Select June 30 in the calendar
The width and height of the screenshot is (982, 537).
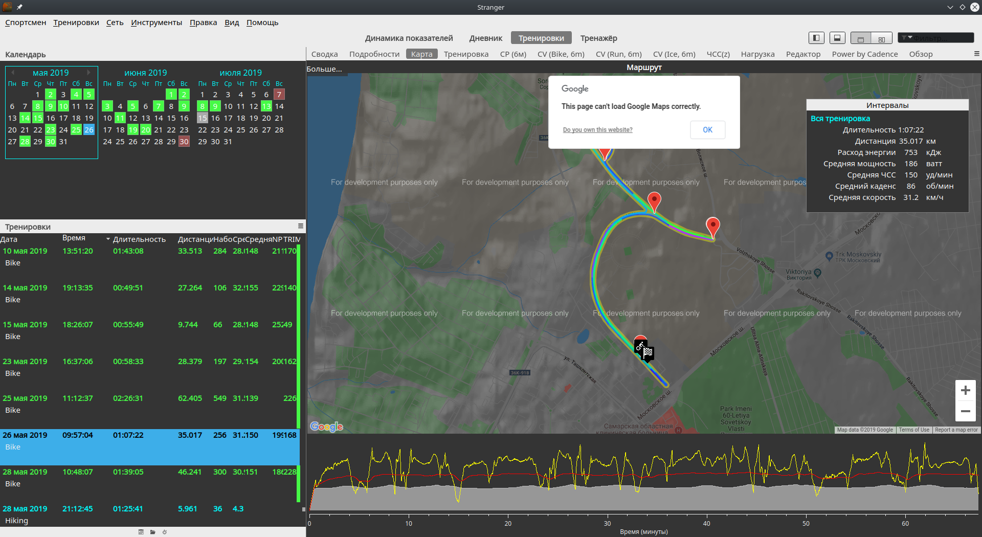184,142
